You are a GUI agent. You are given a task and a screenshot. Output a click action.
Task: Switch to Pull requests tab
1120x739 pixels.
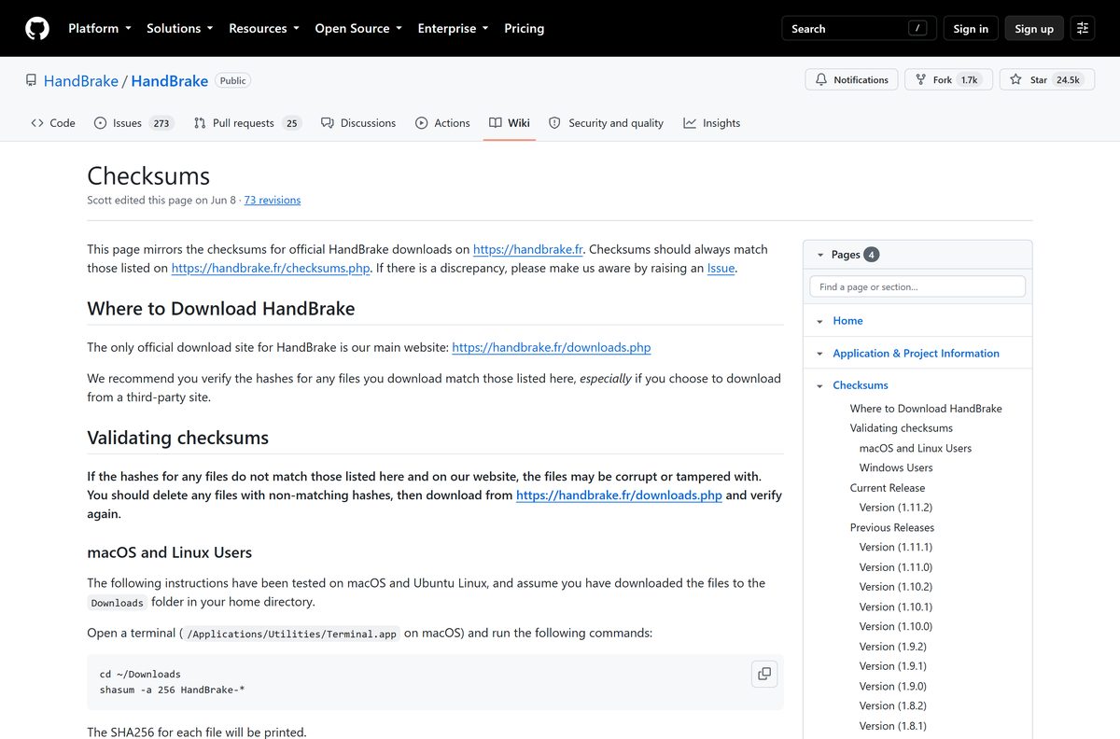tap(247, 123)
